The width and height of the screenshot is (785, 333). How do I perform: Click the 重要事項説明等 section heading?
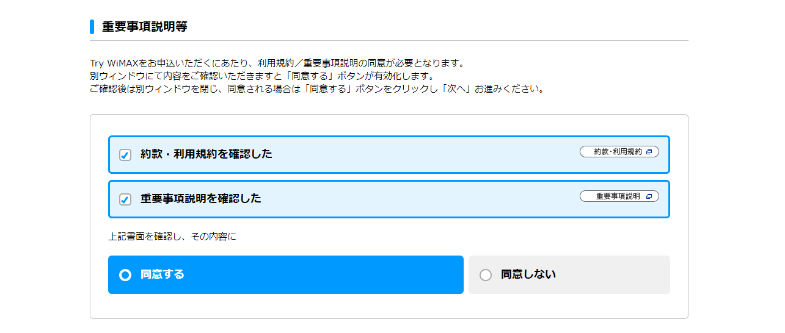[x=145, y=27]
